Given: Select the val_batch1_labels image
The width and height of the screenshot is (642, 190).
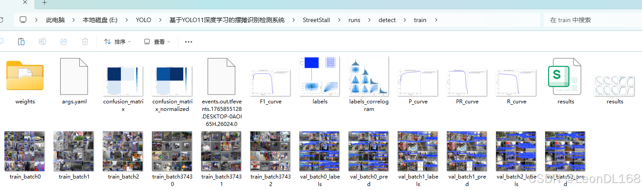Looking at the screenshot, I should tap(418, 151).
